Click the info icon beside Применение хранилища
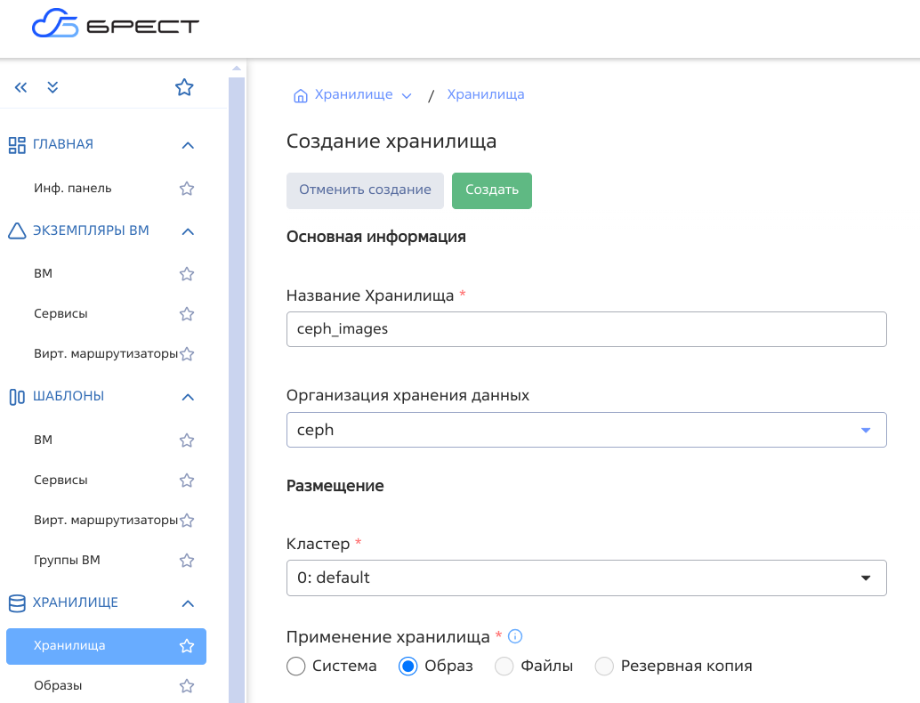The image size is (920, 703). coord(514,636)
